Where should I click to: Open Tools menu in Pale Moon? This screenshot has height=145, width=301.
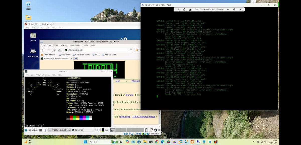[86, 45]
